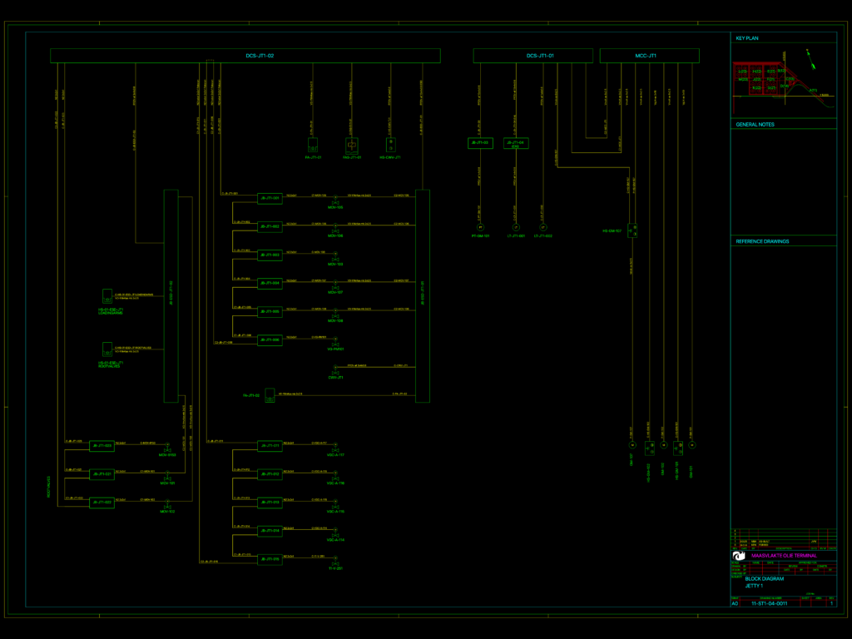This screenshot has height=639, width=852.
Task: Click the HS-GM-102 switch symbol
Action: (x=649, y=448)
